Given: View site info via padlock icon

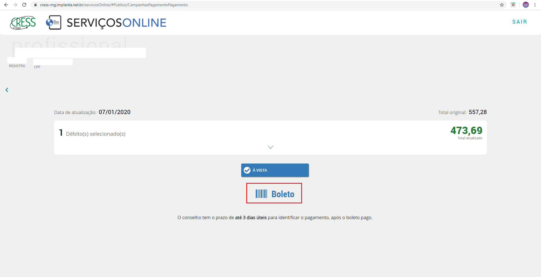Looking at the screenshot, I should point(36,5).
